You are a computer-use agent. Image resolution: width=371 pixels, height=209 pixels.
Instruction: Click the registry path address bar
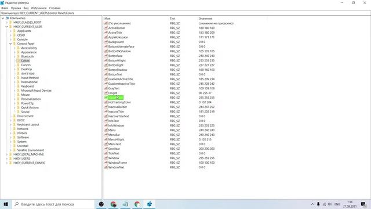[185, 13]
